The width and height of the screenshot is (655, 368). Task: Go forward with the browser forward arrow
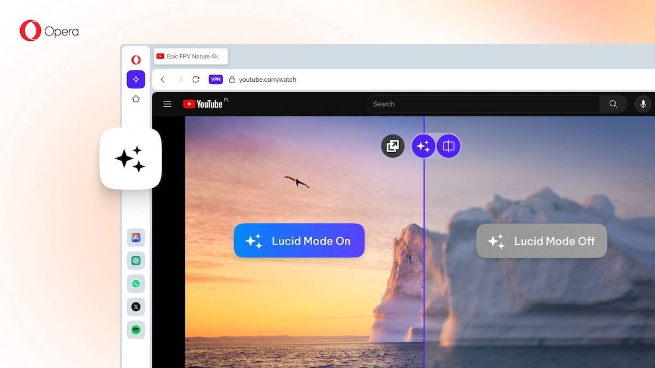point(181,80)
